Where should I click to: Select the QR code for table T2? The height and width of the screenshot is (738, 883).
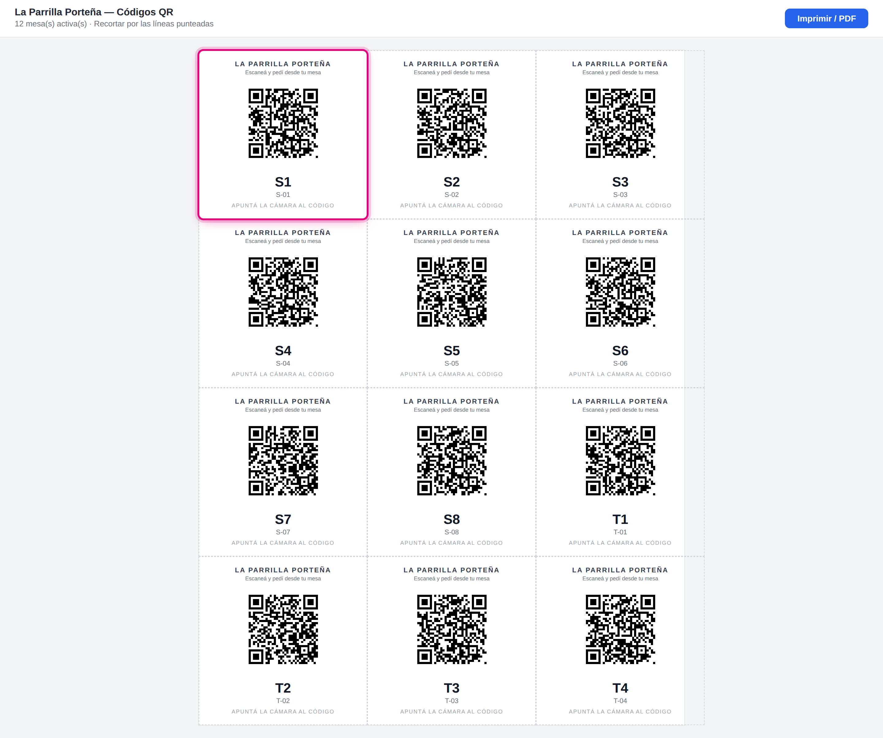tap(283, 629)
